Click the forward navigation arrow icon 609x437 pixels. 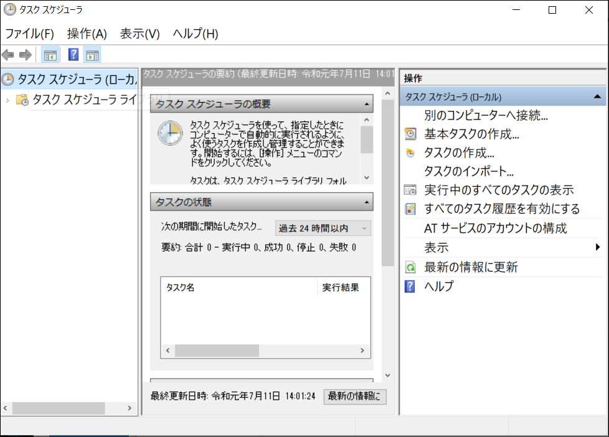pos(24,54)
